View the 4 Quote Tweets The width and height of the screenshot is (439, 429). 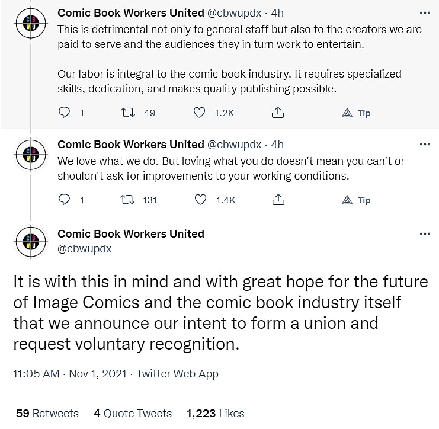pos(133,414)
